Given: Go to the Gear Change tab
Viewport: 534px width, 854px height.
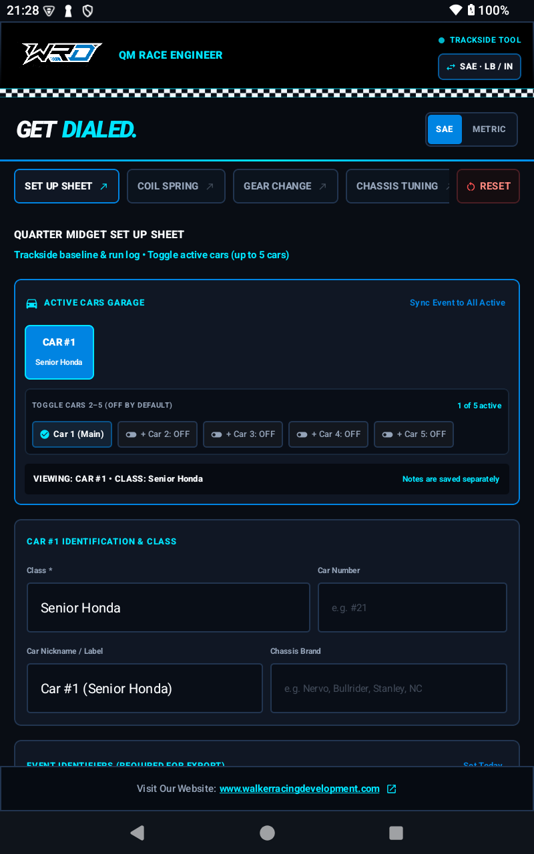Looking at the screenshot, I should coord(286,186).
